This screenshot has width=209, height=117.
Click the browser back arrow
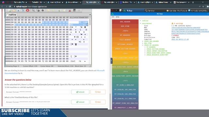click(x=2, y=6)
